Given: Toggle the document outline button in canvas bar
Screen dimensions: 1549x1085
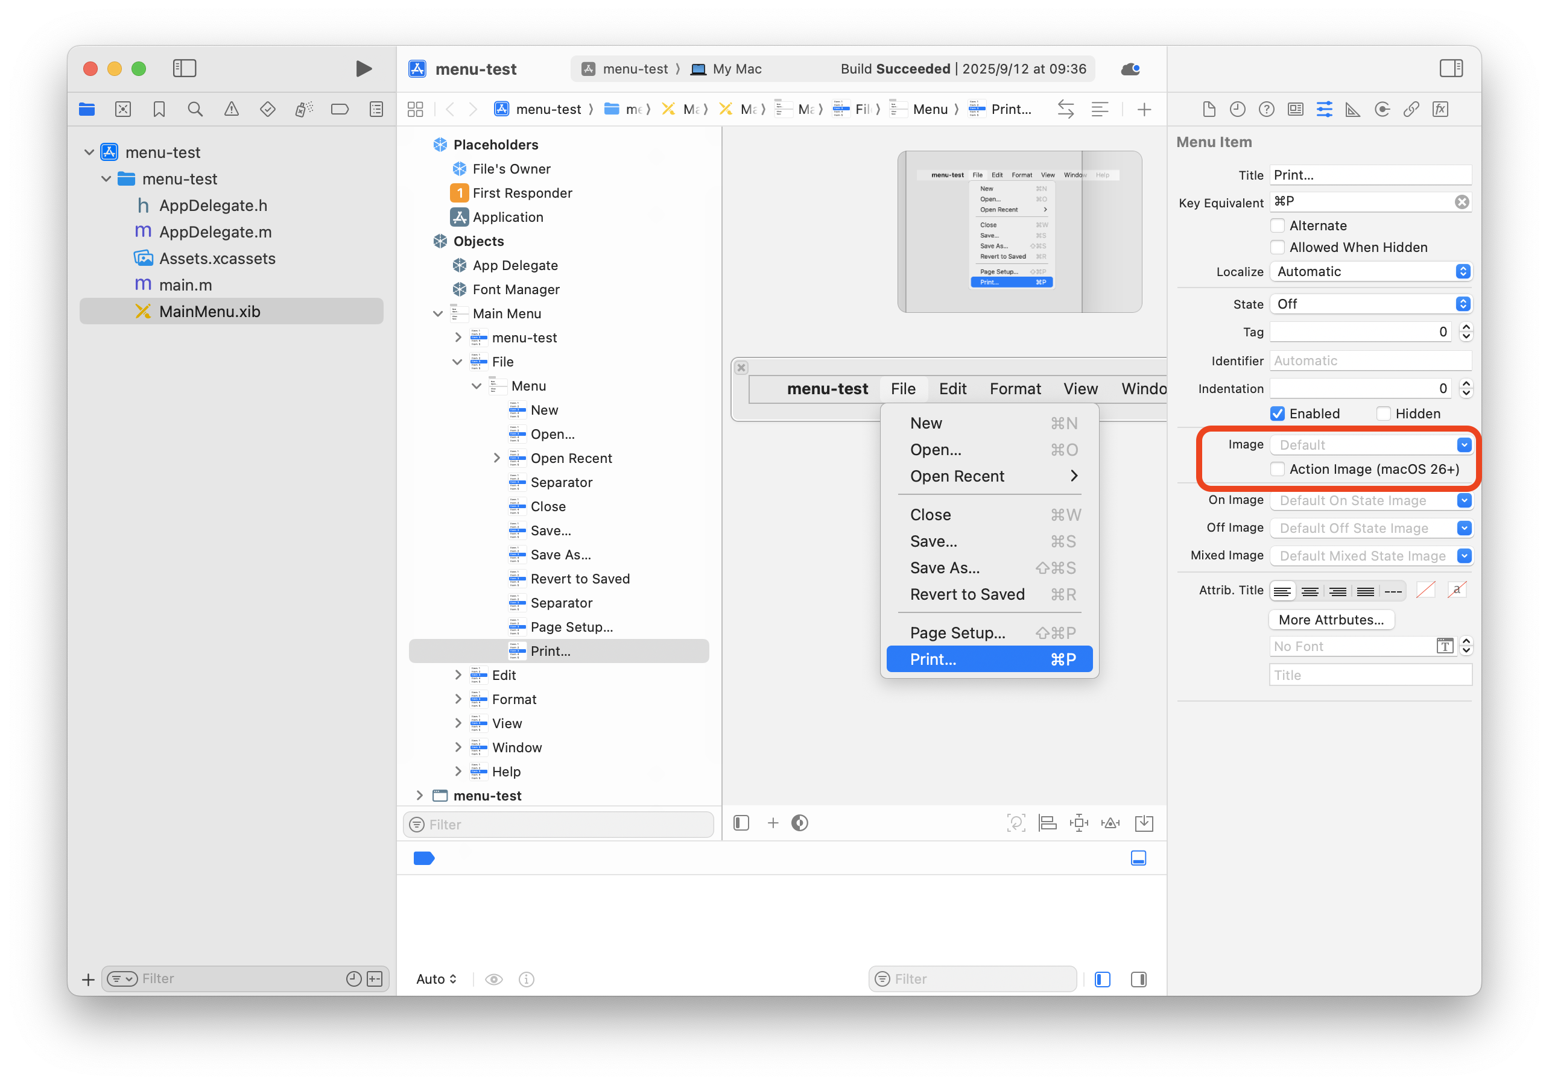Looking at the screenshot, I should point(741,823).
